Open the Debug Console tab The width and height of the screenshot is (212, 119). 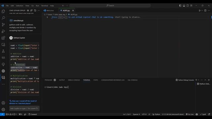74,80
